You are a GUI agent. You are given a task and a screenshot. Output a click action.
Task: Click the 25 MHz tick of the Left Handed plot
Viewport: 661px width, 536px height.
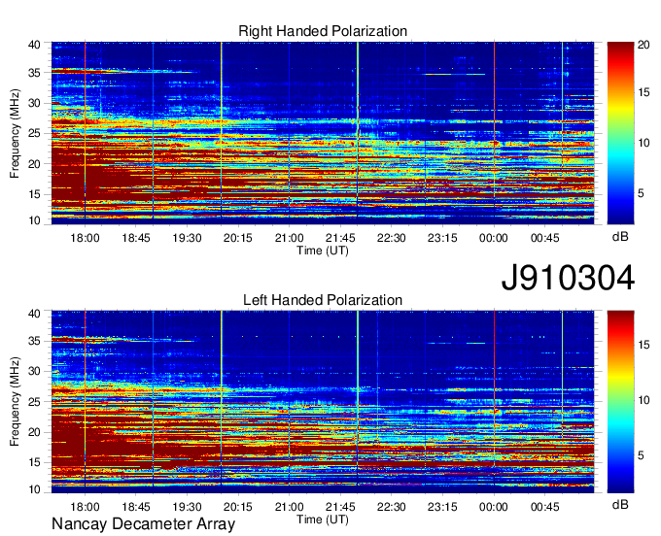tap(35, 402)
